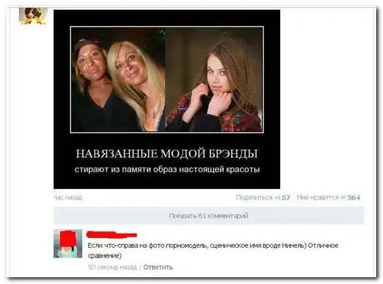
Task: Expand "Показать 61 комментарий" bar
Action: pyautogui.click(x=209, y=216)
